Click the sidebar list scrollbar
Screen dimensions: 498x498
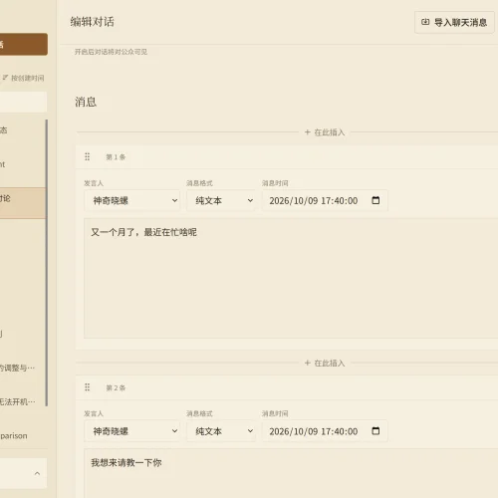point(47,262)
